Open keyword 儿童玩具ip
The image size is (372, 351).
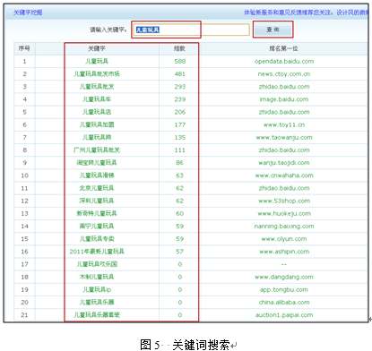97,289
